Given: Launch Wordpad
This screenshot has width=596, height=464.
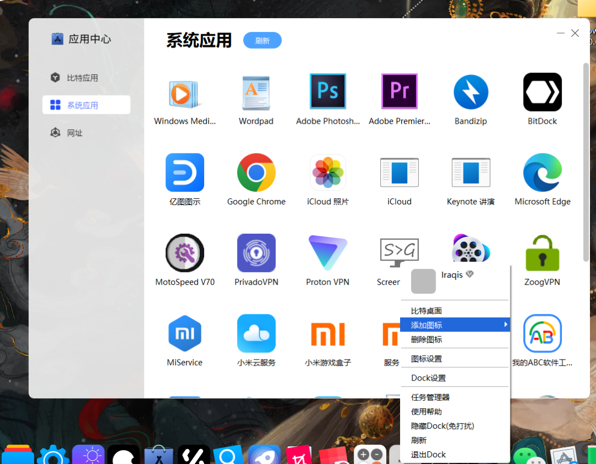Looking at the screenshot, I should coord(256,91).
